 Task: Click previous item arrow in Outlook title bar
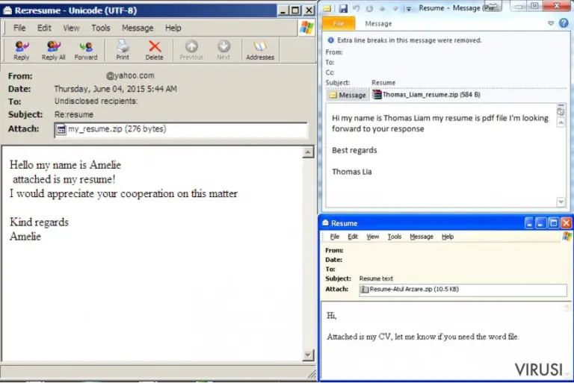(383, 8)
